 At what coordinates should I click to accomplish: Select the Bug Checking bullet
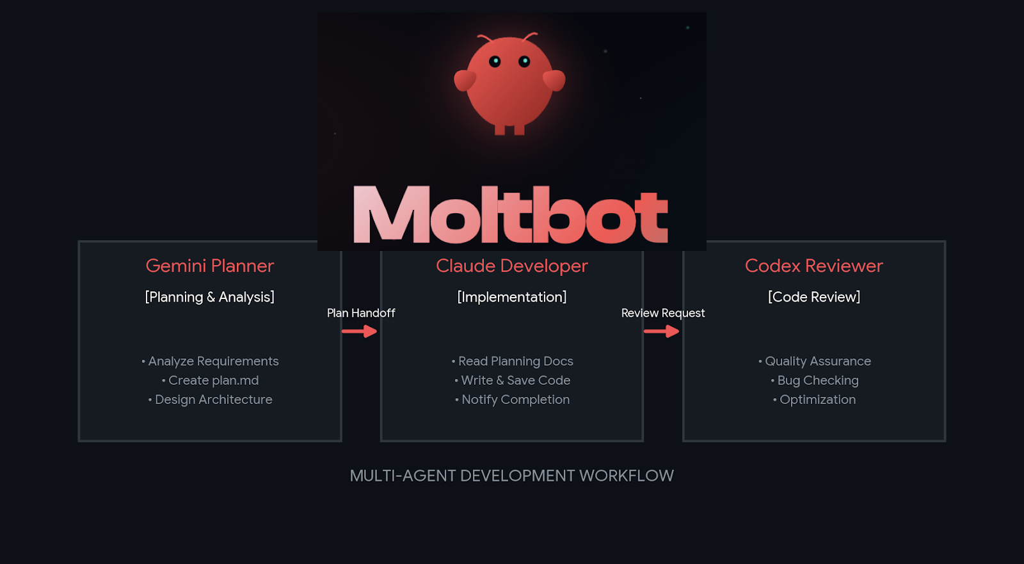[814, 380]
